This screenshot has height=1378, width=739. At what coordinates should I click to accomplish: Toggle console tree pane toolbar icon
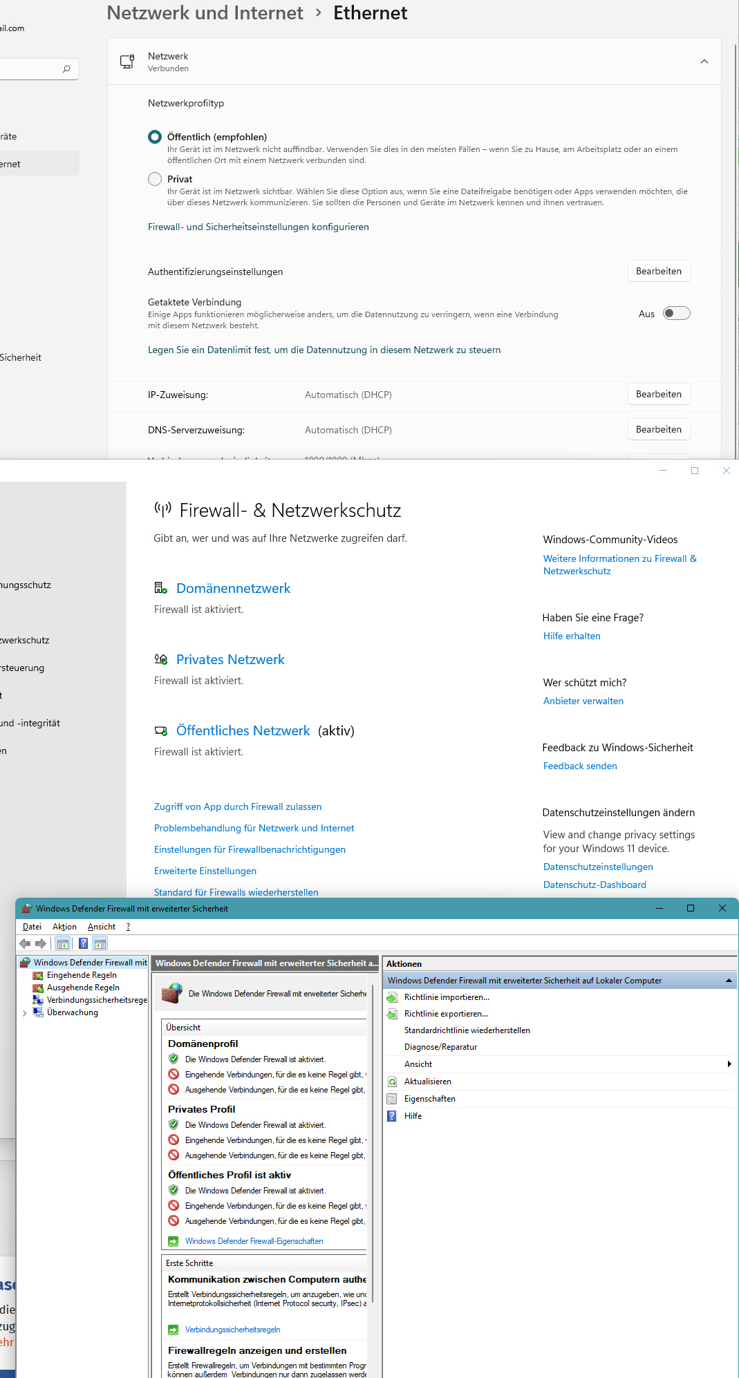click(x=63, y=943)
